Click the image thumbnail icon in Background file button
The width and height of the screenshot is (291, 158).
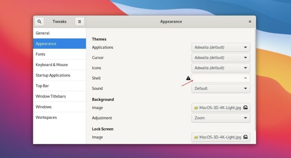(196, 108)
